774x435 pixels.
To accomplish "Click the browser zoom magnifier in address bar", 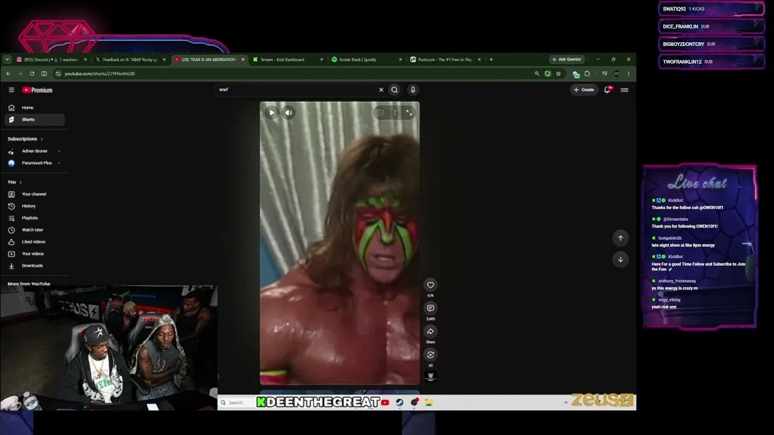I will coord(537,74).
